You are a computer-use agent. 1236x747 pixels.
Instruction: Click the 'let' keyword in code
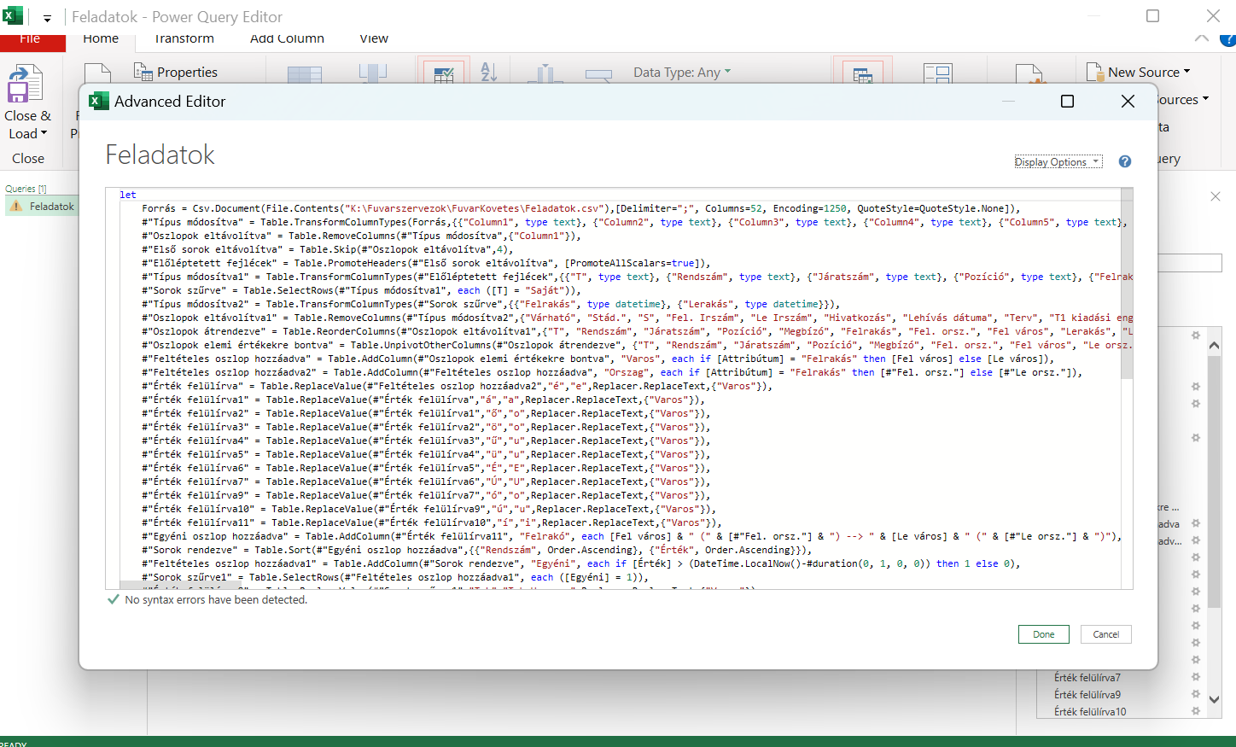click(x=128, y=195)
